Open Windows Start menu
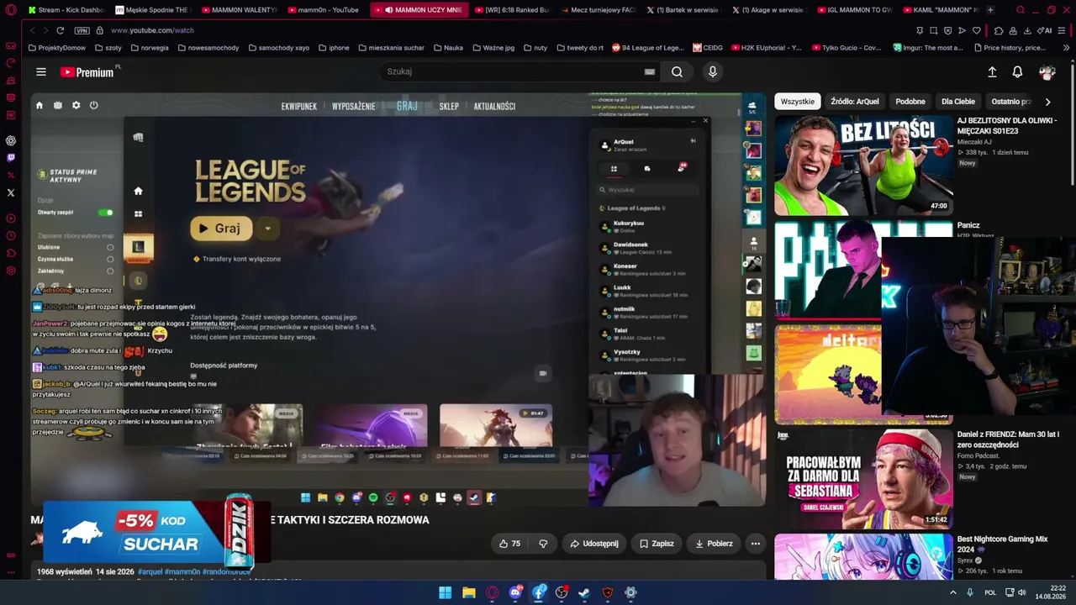Viewport: 1076px width, 605px height. [445, 592]
